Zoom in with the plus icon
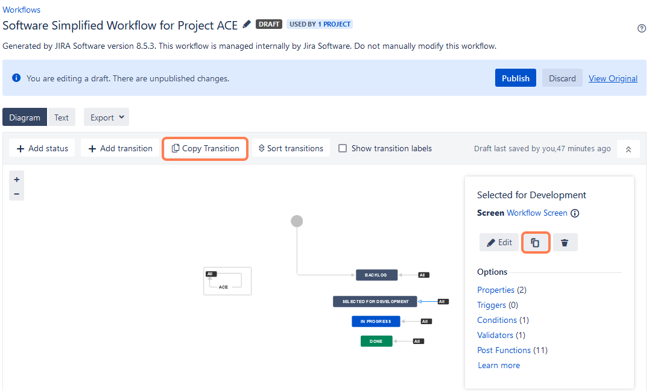This screenshot has height=391, width=649. pyautogui.click(x=16, y=180)
